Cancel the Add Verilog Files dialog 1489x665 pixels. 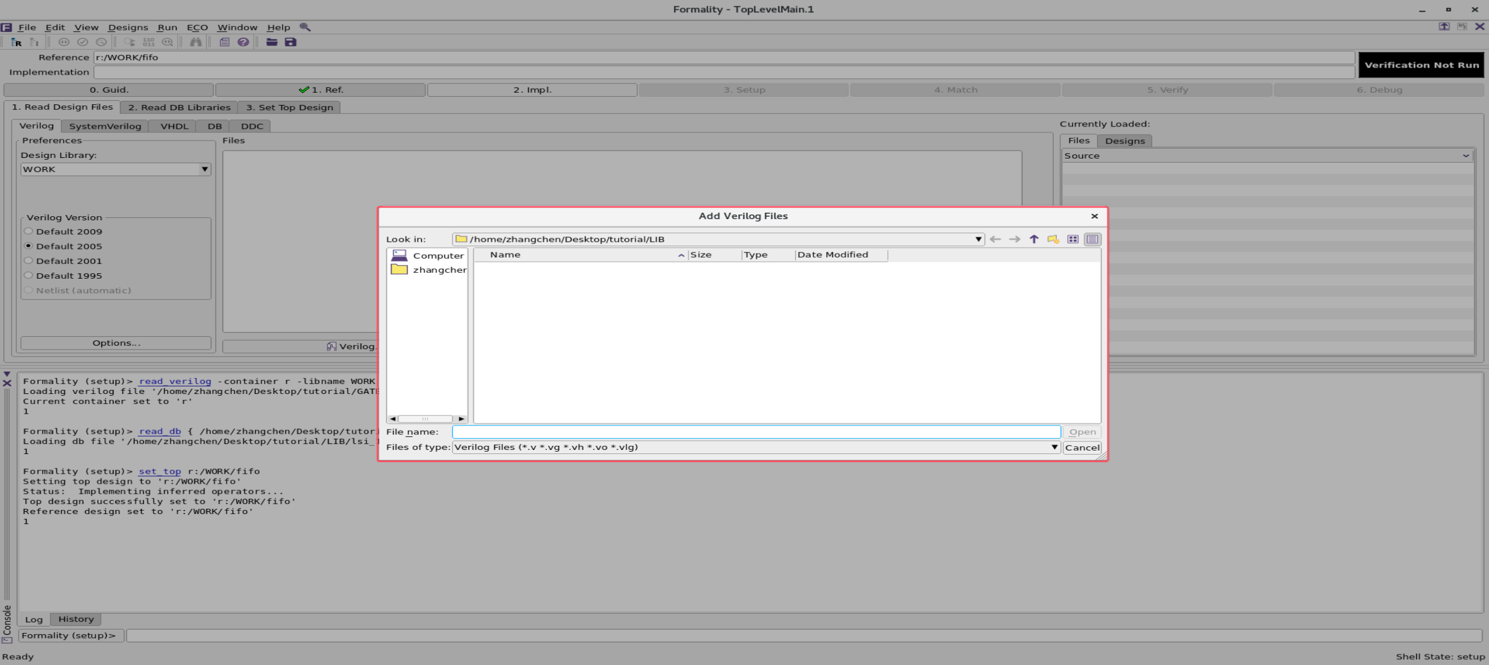coord(1081,447)
